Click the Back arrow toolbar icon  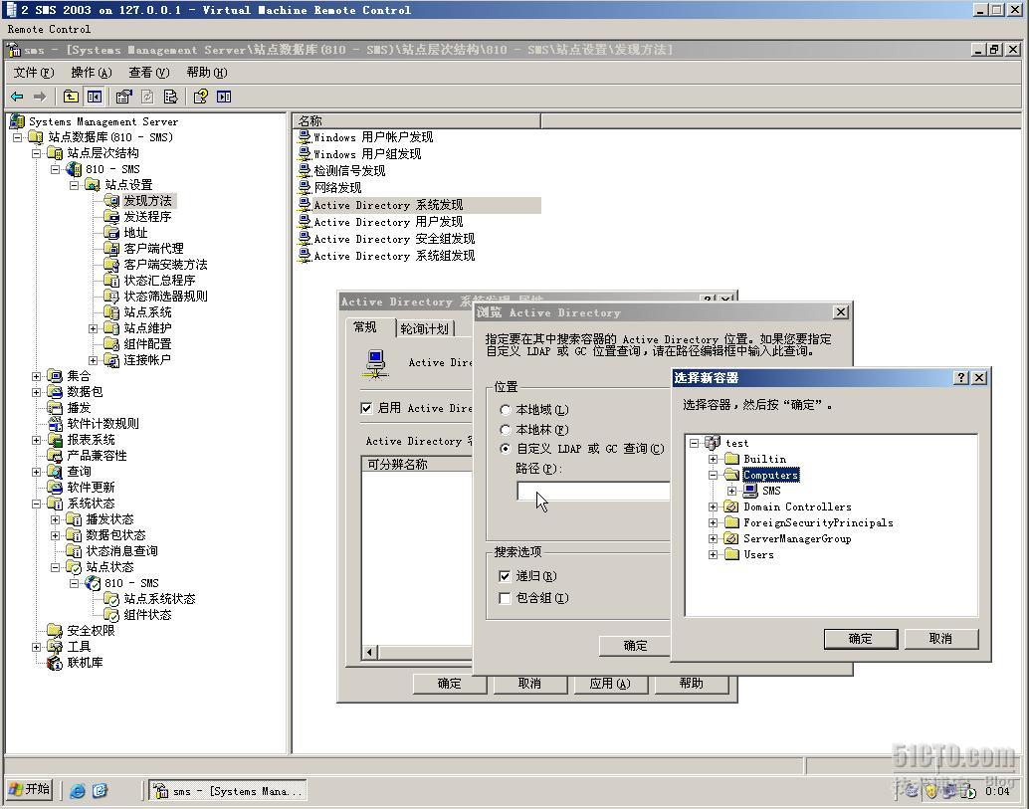point(17,97)
